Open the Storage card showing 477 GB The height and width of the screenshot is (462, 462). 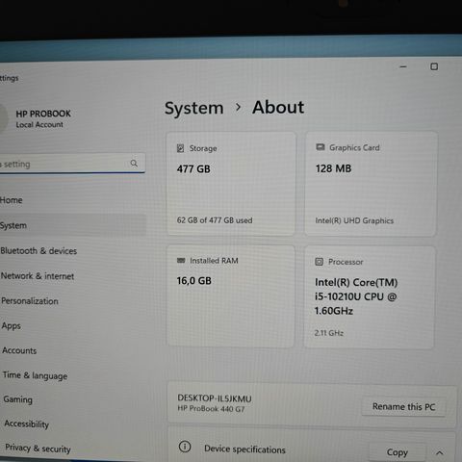[x=231, y=184]
